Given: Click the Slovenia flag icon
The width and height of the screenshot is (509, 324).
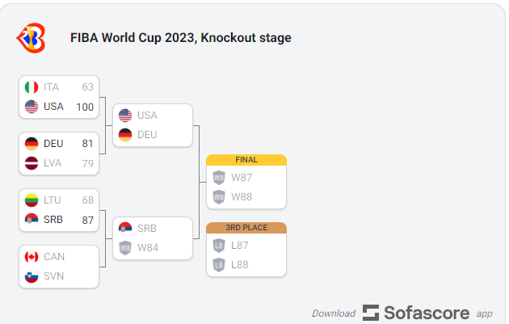Looking at the screenshot, I should point(32,276).
